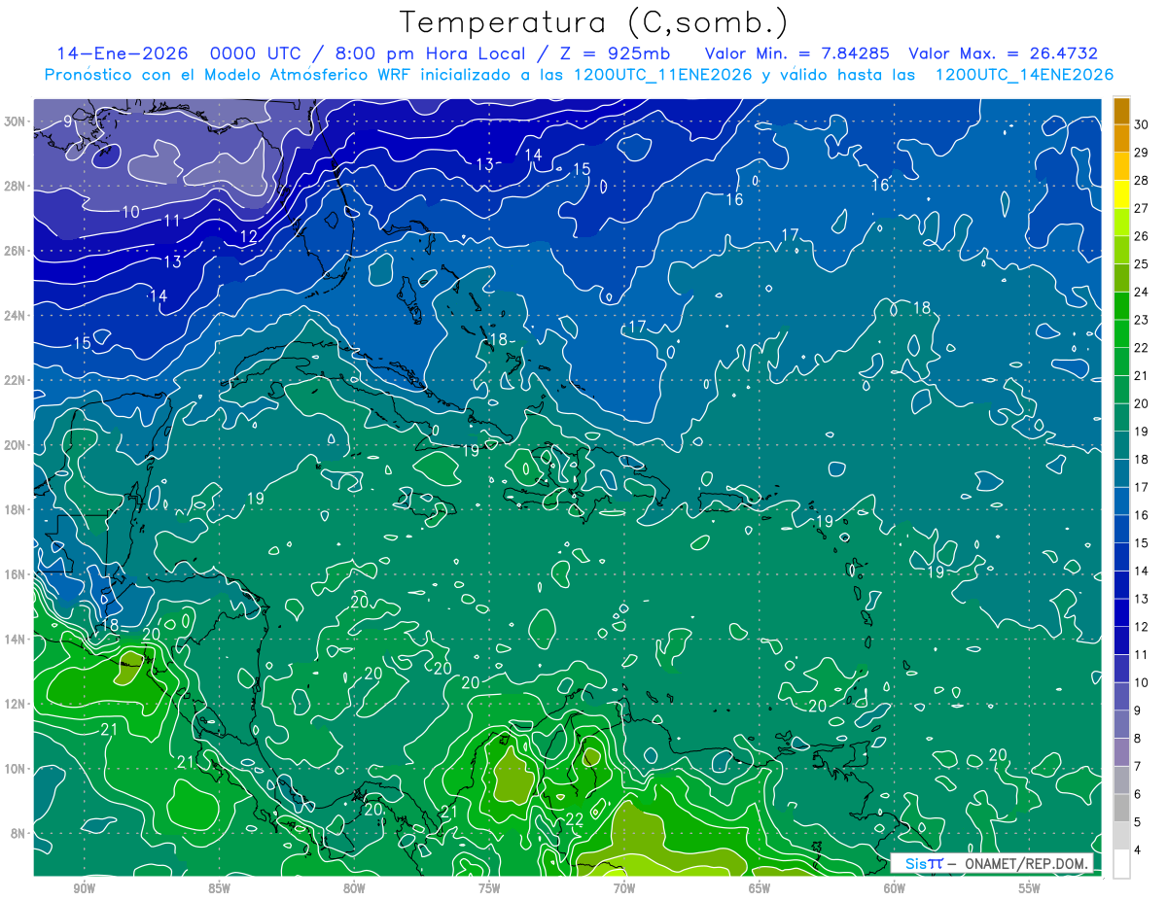Click the contour label '9' on map
Image resolution: width=1167 pixels, height=901 pixels.
(x=68, y=121)
